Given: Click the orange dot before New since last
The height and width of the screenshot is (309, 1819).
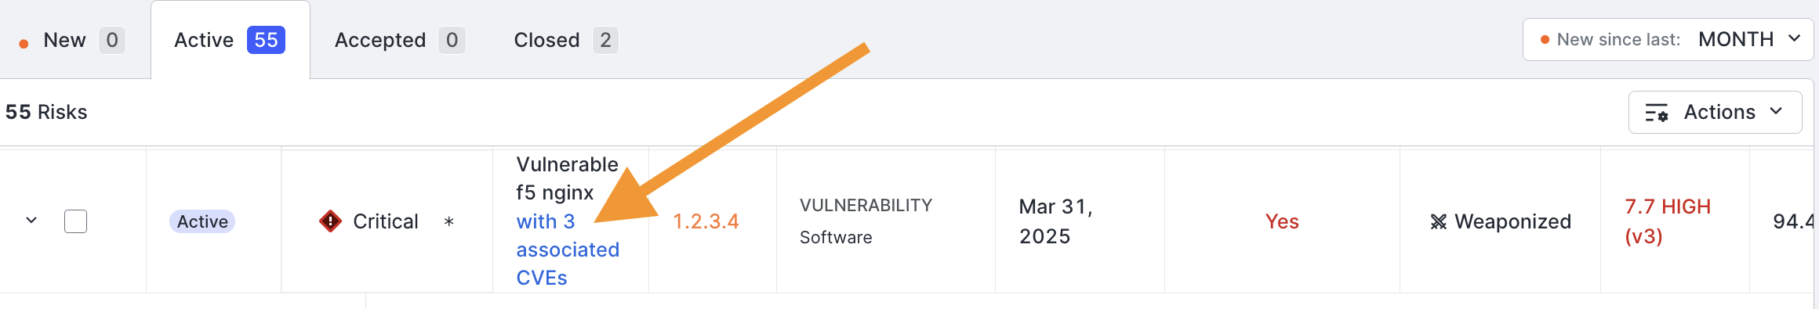Looking at the screenshot, I should coord(1545,40).
